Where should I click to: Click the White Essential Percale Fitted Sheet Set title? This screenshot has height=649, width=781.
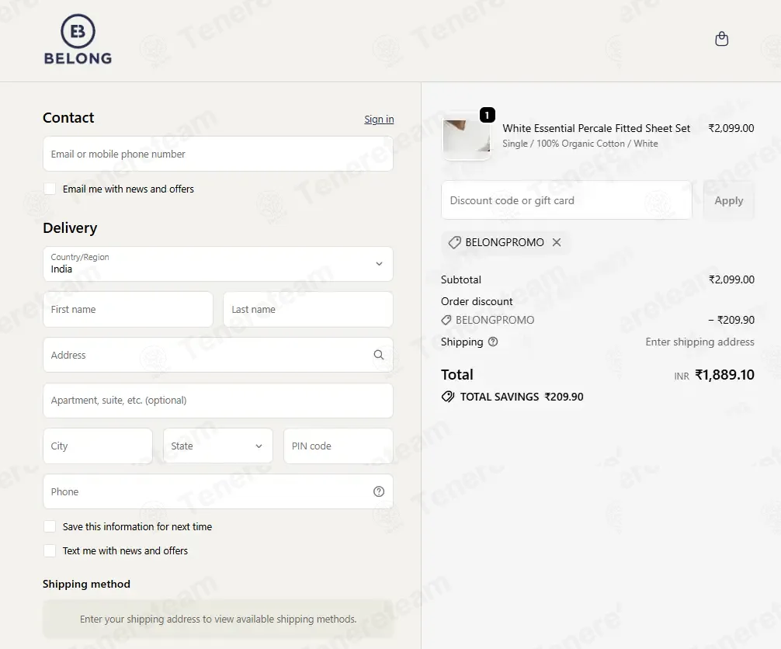(x=596, y=128)
